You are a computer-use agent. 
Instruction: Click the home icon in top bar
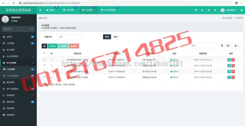tap(196, 10)
